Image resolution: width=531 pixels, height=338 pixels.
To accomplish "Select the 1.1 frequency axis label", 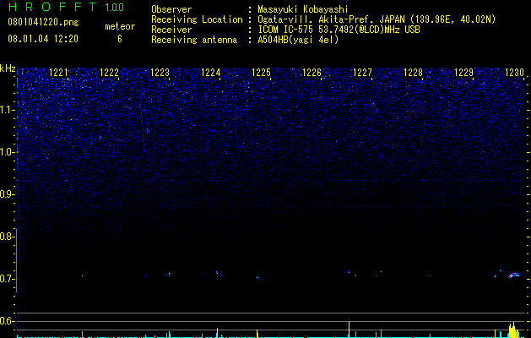I will [x=8, y=110].
